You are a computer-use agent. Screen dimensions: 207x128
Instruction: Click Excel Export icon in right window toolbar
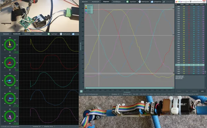(128, 2)
